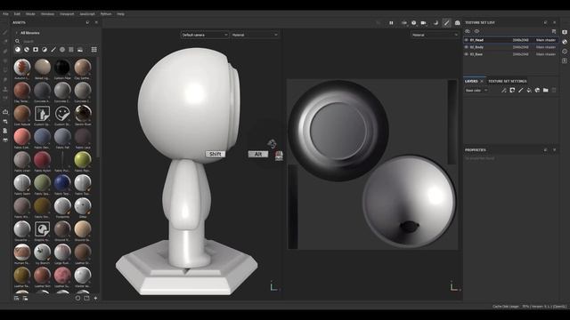
Task: Toggle visibility of 03_Base texture set
Action: (x=467, y=54)
